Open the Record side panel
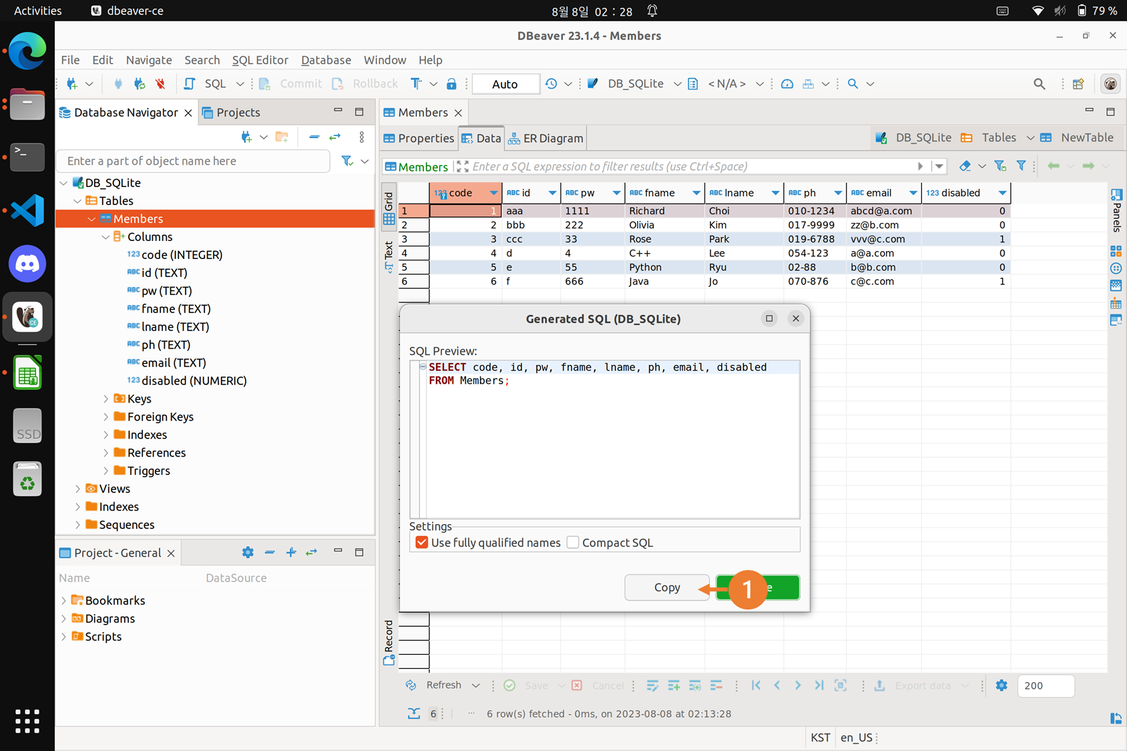1127x751 pixels. (x=389, y=642)
